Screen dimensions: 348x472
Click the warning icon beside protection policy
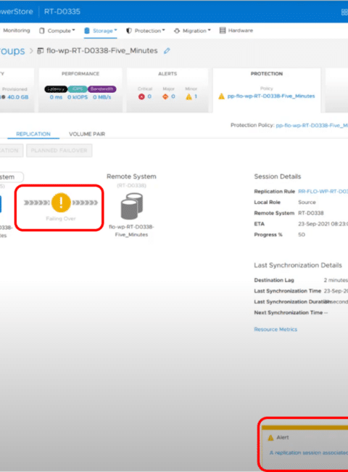tap(221, 97)
